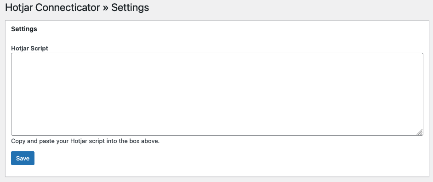Screen dimensions: 433x182
Task: Click empty white space right of Settings heading
Action: [221, 29]
